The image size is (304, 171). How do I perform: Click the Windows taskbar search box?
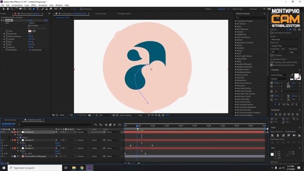pyautogui.click(x=35, y=168)
